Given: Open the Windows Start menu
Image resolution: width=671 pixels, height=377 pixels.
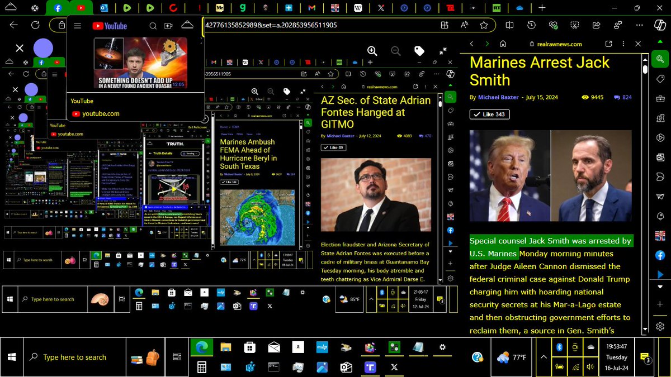Looking at the screenshot, I should (12, 357).
